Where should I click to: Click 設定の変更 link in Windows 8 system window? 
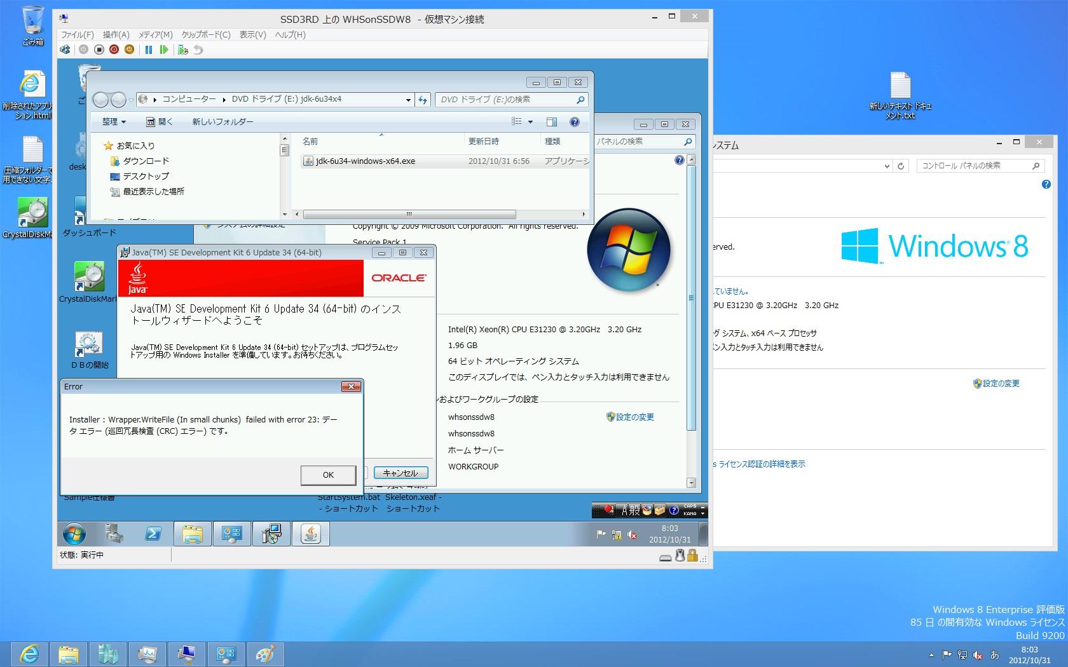(996, 383)
